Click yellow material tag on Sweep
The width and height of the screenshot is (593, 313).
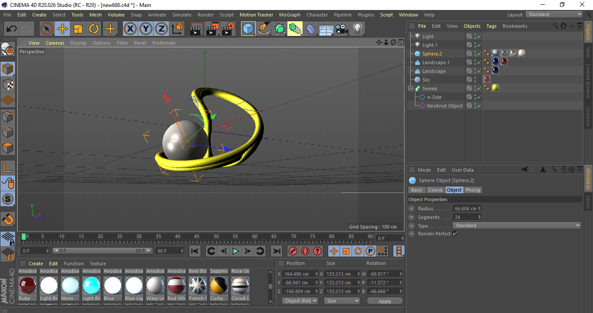coord(495,88)
